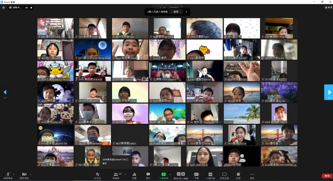
Task: Go to next gallery page arrow
Action: click(x=329, y=92)
